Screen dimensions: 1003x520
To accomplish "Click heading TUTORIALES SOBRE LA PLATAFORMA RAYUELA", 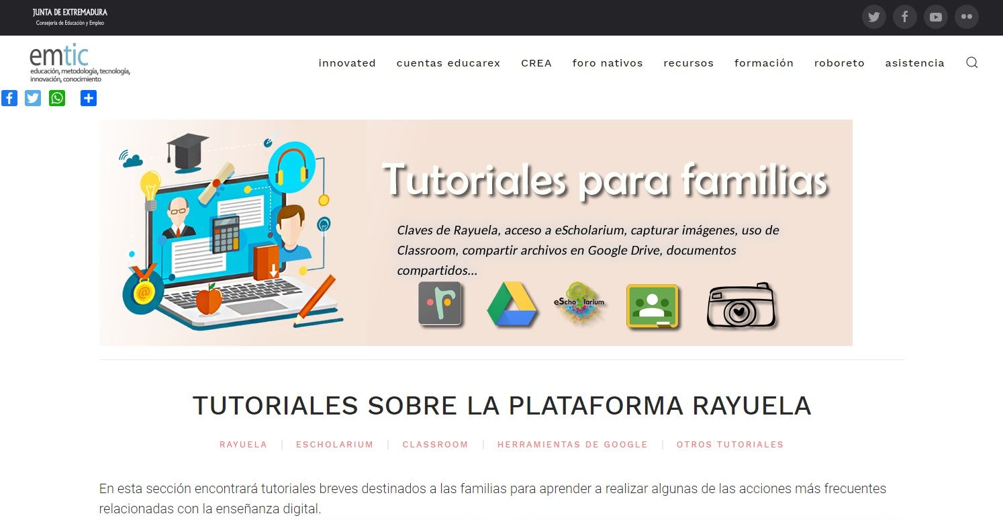I will [502, 406].
